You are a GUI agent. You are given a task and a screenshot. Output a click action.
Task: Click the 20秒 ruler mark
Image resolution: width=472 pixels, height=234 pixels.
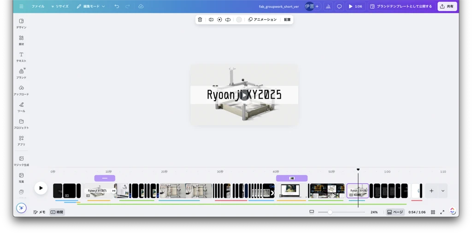tap(164, 172)
